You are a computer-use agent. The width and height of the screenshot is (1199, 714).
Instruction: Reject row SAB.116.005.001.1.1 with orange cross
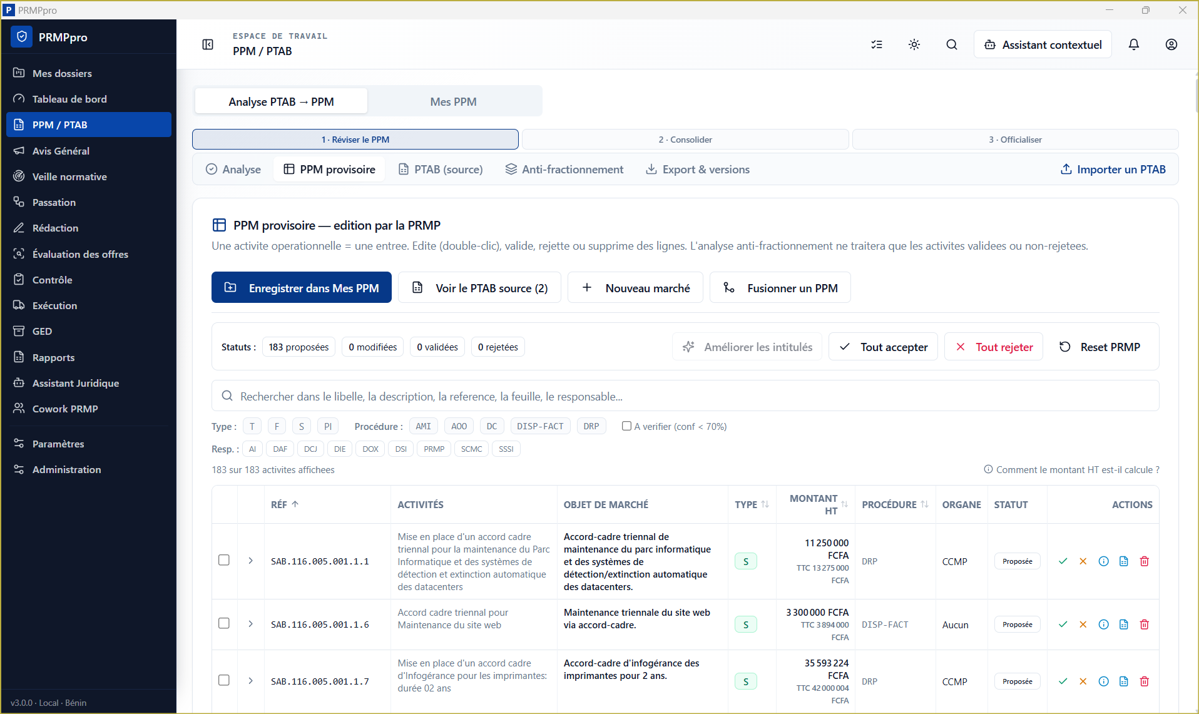1083,561
